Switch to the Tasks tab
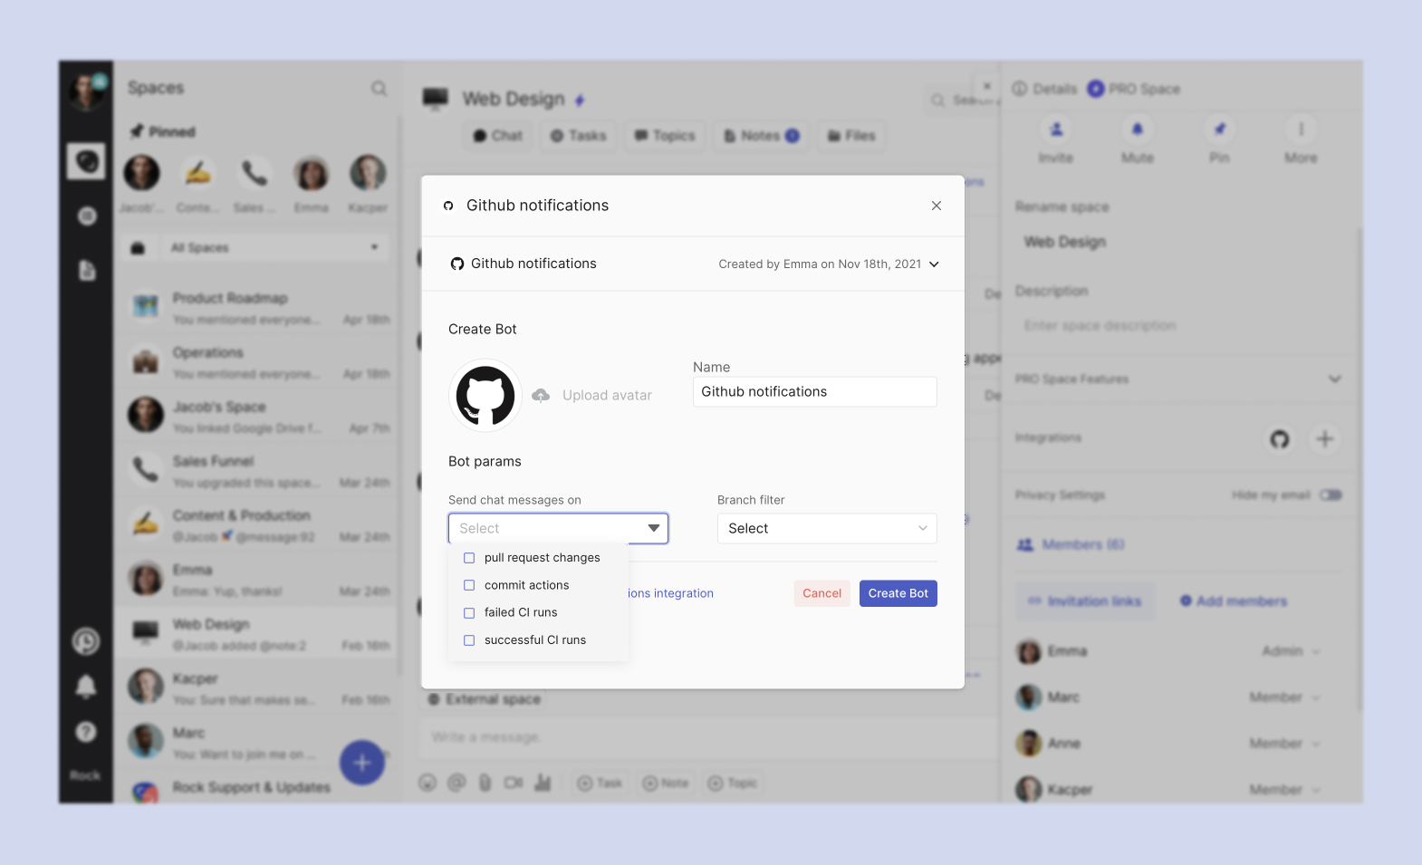This screenshot has height=865, width=1422. (579, 136)
